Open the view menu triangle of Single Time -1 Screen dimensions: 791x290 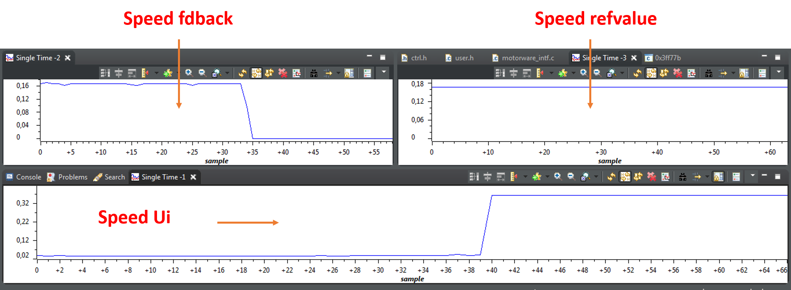(753, 175)
